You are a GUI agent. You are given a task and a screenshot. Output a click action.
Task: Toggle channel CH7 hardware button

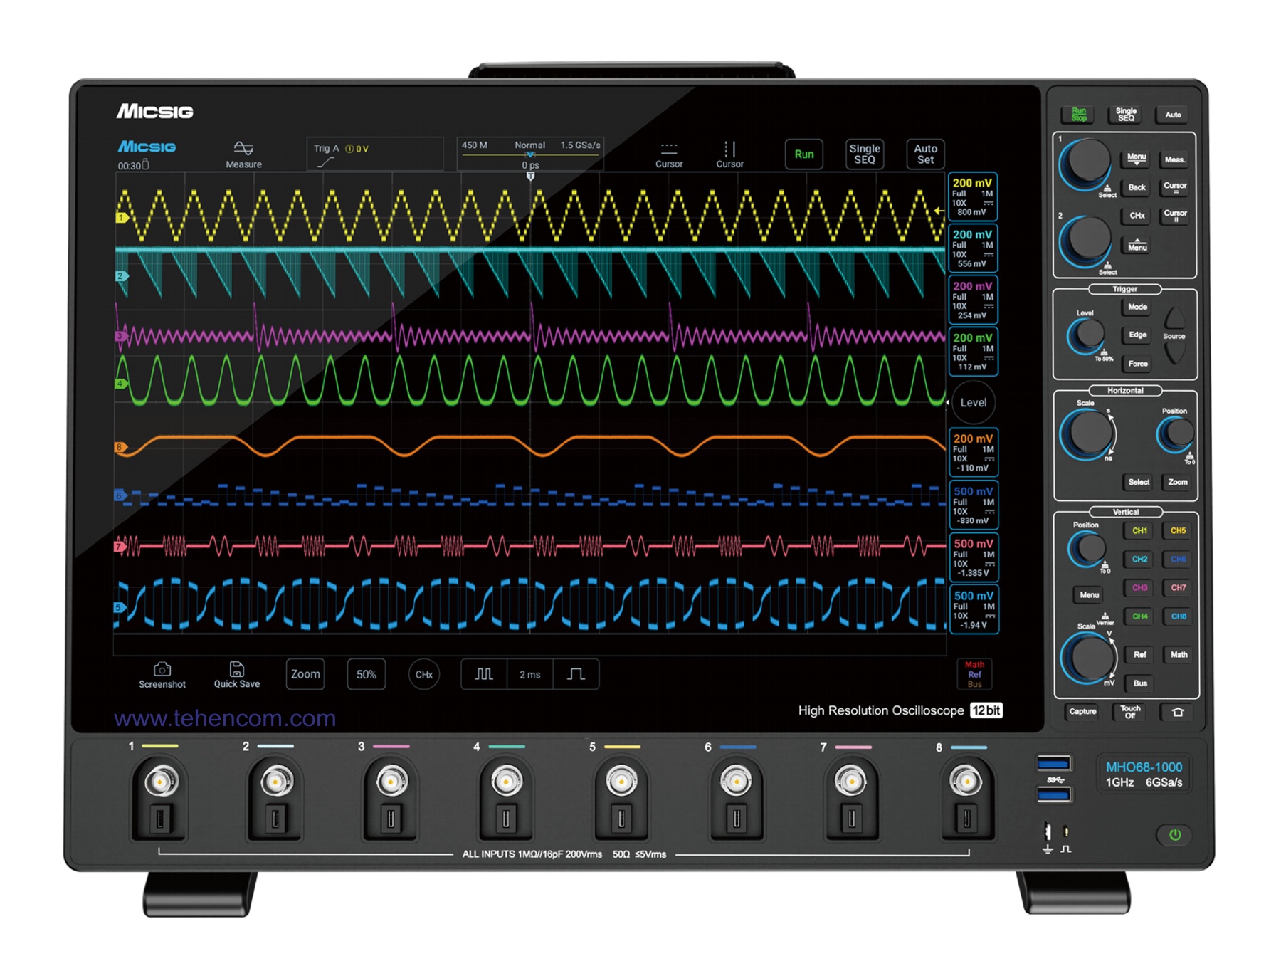1178,587
